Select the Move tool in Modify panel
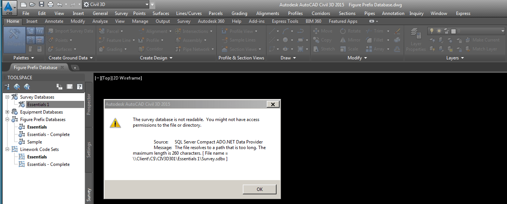 (x=323, y=31)
